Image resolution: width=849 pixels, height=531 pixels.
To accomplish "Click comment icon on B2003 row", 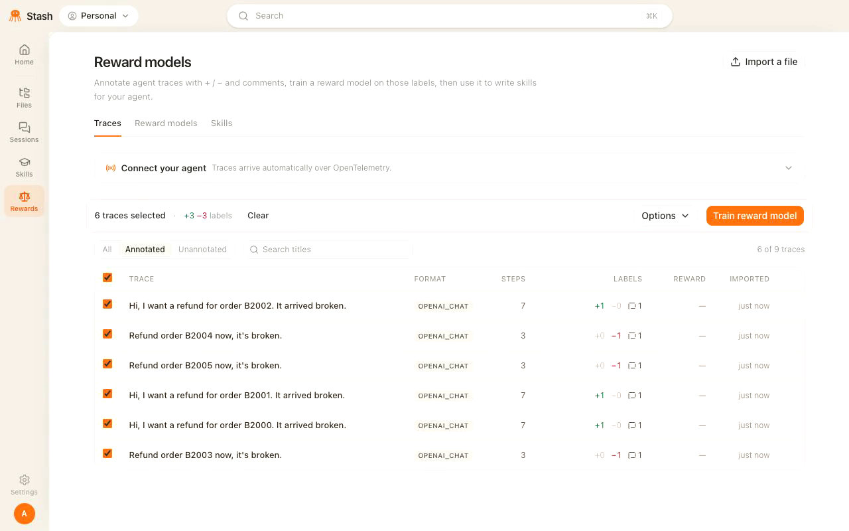I will click(632, 455).
